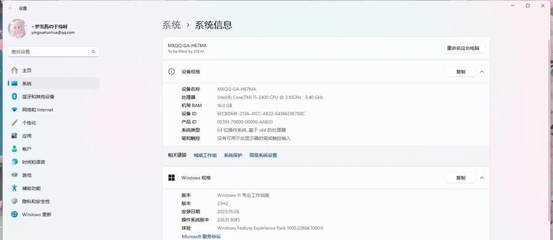Open 帐户 person icon
This screenshot has width=553, height=240.
pyautogui.click(x=14, y=149)
